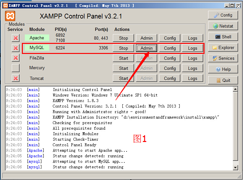Click log line 'Checking for prerequisites'
This screenshot has width=243, height=180.
pyautogui.click(x=82, y=123)
